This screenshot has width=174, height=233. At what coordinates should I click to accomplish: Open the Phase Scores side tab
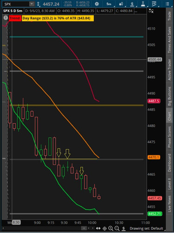point(169,137)
